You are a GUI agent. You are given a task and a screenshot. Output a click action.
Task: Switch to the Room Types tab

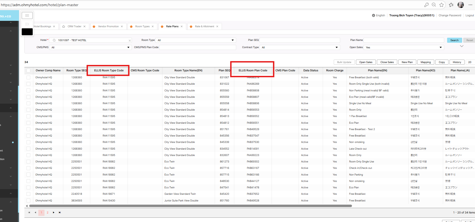(142, 26)
